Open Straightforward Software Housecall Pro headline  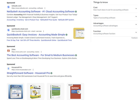28,73
